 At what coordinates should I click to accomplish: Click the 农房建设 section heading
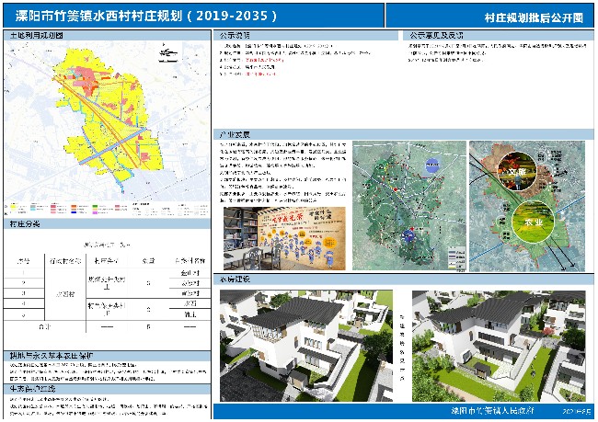(235, 279)
